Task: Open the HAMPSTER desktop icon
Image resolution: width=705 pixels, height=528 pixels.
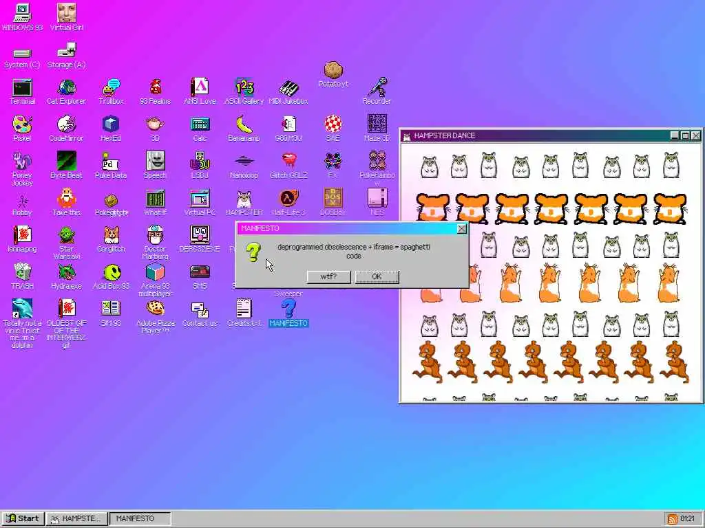Action: click(244, 203)
